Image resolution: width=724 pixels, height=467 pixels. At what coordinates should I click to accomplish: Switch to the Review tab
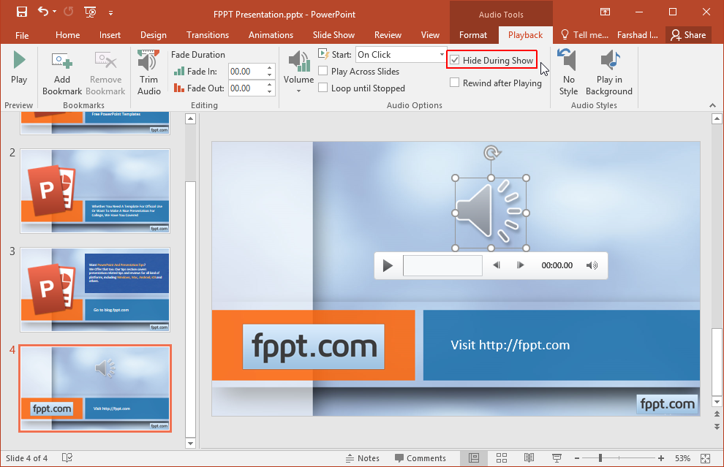pos(388,35)
